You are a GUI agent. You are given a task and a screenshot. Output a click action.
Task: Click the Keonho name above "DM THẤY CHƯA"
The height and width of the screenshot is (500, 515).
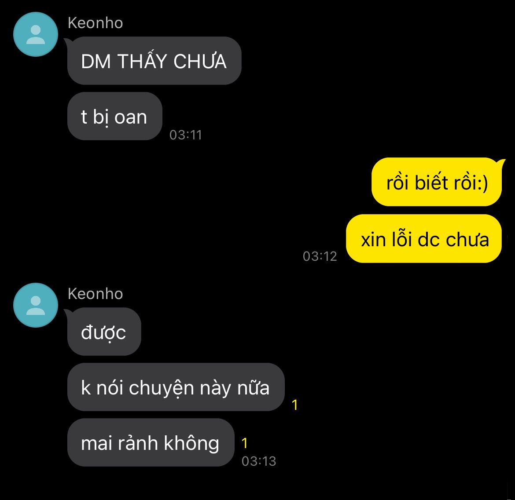pyautogui.click(x=95, y=23)
